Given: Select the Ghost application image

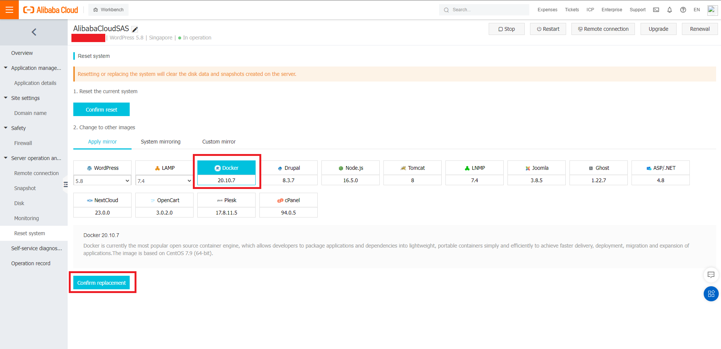Looking at the screenshot, I should point(598,173).
